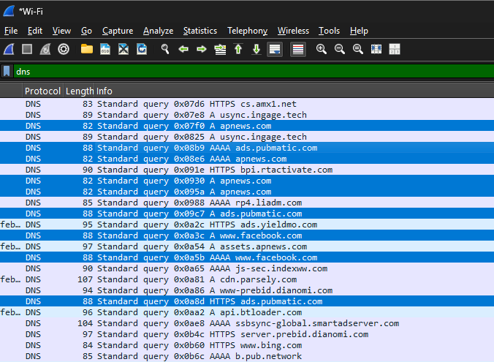494x362 pixels.
Task: Open the Tools menu
Action: click(329, 31)
